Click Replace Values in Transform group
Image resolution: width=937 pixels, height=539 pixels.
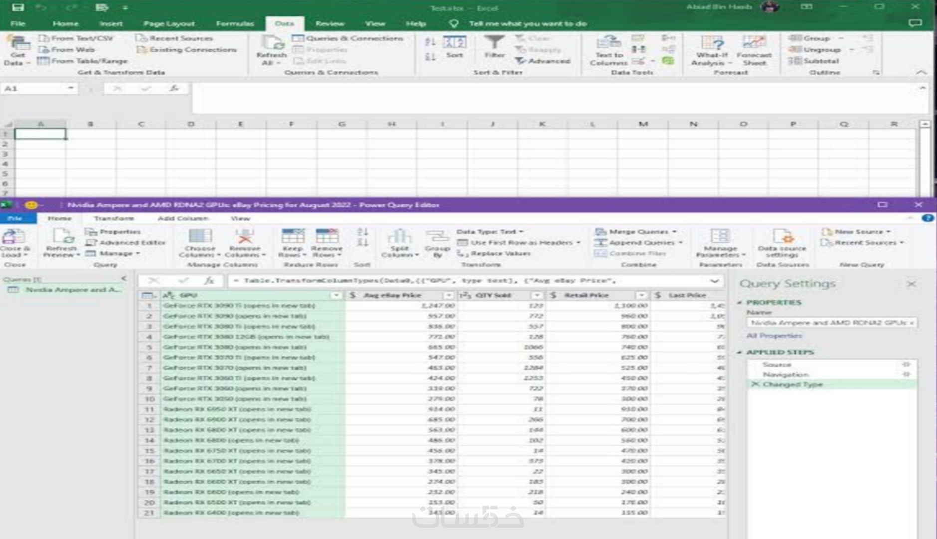coord(494,253)
